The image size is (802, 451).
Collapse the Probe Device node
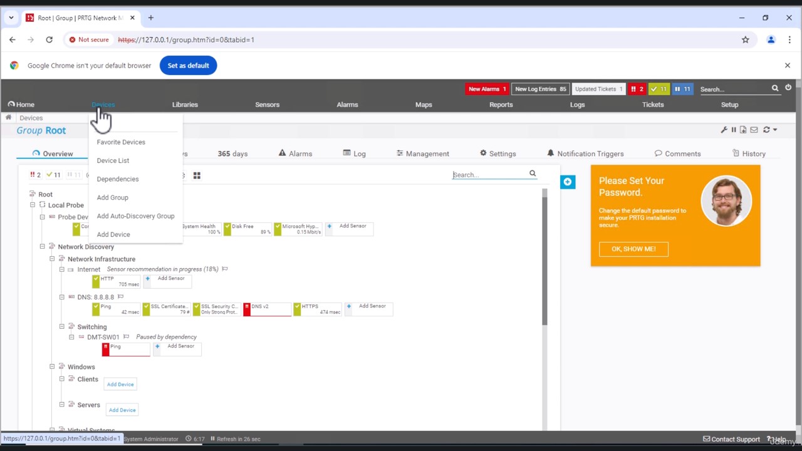42,217
